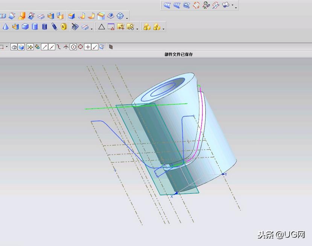
Task: Enable the arc center snap toggle
Action: (73, 47)
